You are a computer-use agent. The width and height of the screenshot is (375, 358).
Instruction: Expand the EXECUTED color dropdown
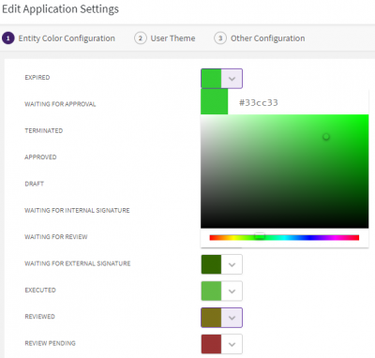pyautogui.click(x=232, y=291)
